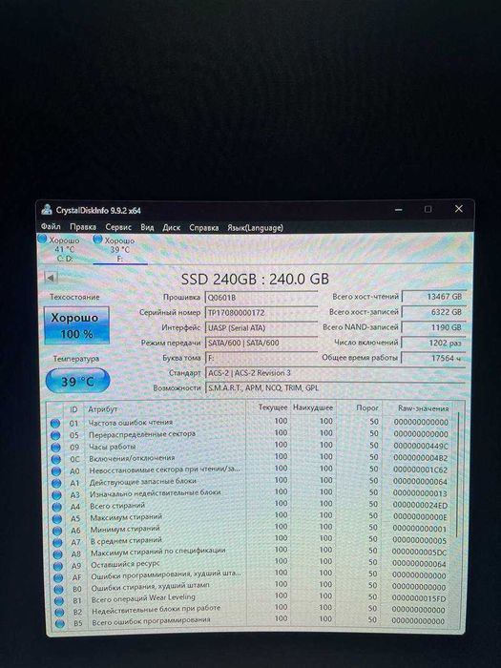Click the status icon for attribute A5
Screen dimensions: 501x668
(57, 519)
